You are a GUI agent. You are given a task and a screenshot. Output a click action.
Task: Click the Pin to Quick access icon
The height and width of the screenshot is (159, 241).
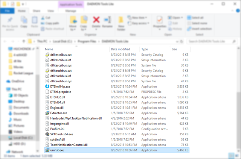tap(10, 20)
